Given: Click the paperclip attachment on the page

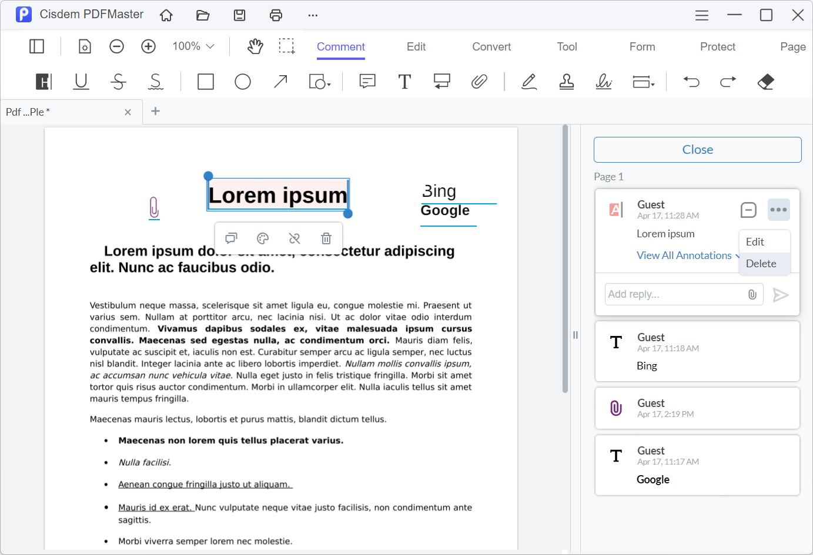Looking at the screenshot, I should [x=154, y=208].
